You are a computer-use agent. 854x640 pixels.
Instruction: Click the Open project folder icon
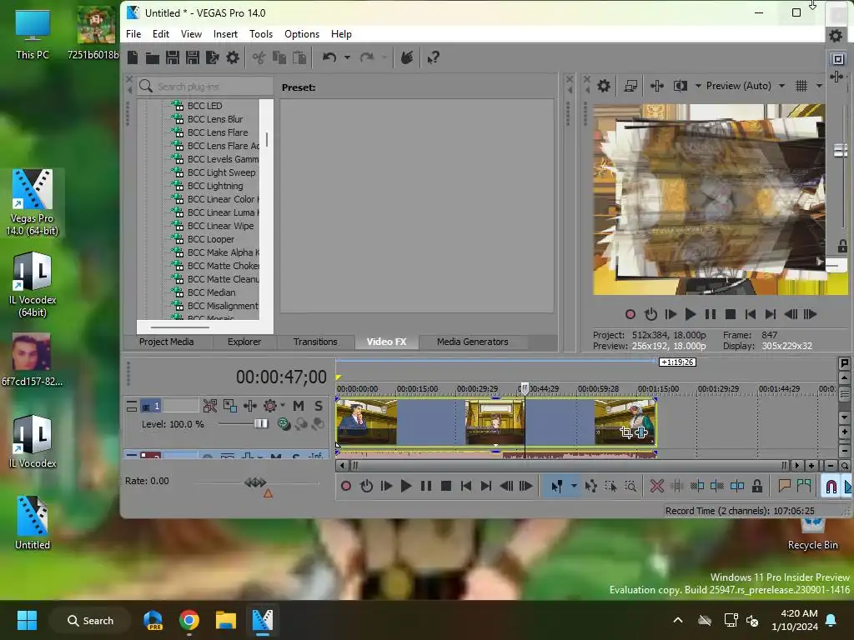point(153,57)
